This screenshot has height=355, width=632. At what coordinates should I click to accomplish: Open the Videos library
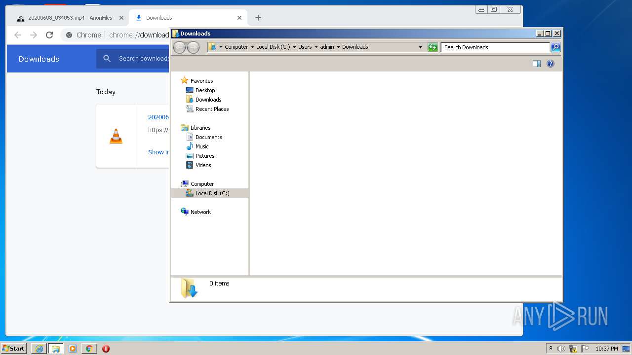click(203, 165)
